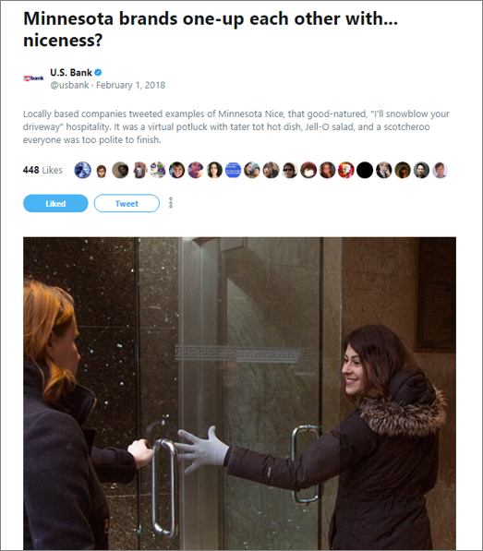The height and width of the screenshot is (551, 483).
Task: Toggle the Liked button off
Action: click(x=55, y=203)
